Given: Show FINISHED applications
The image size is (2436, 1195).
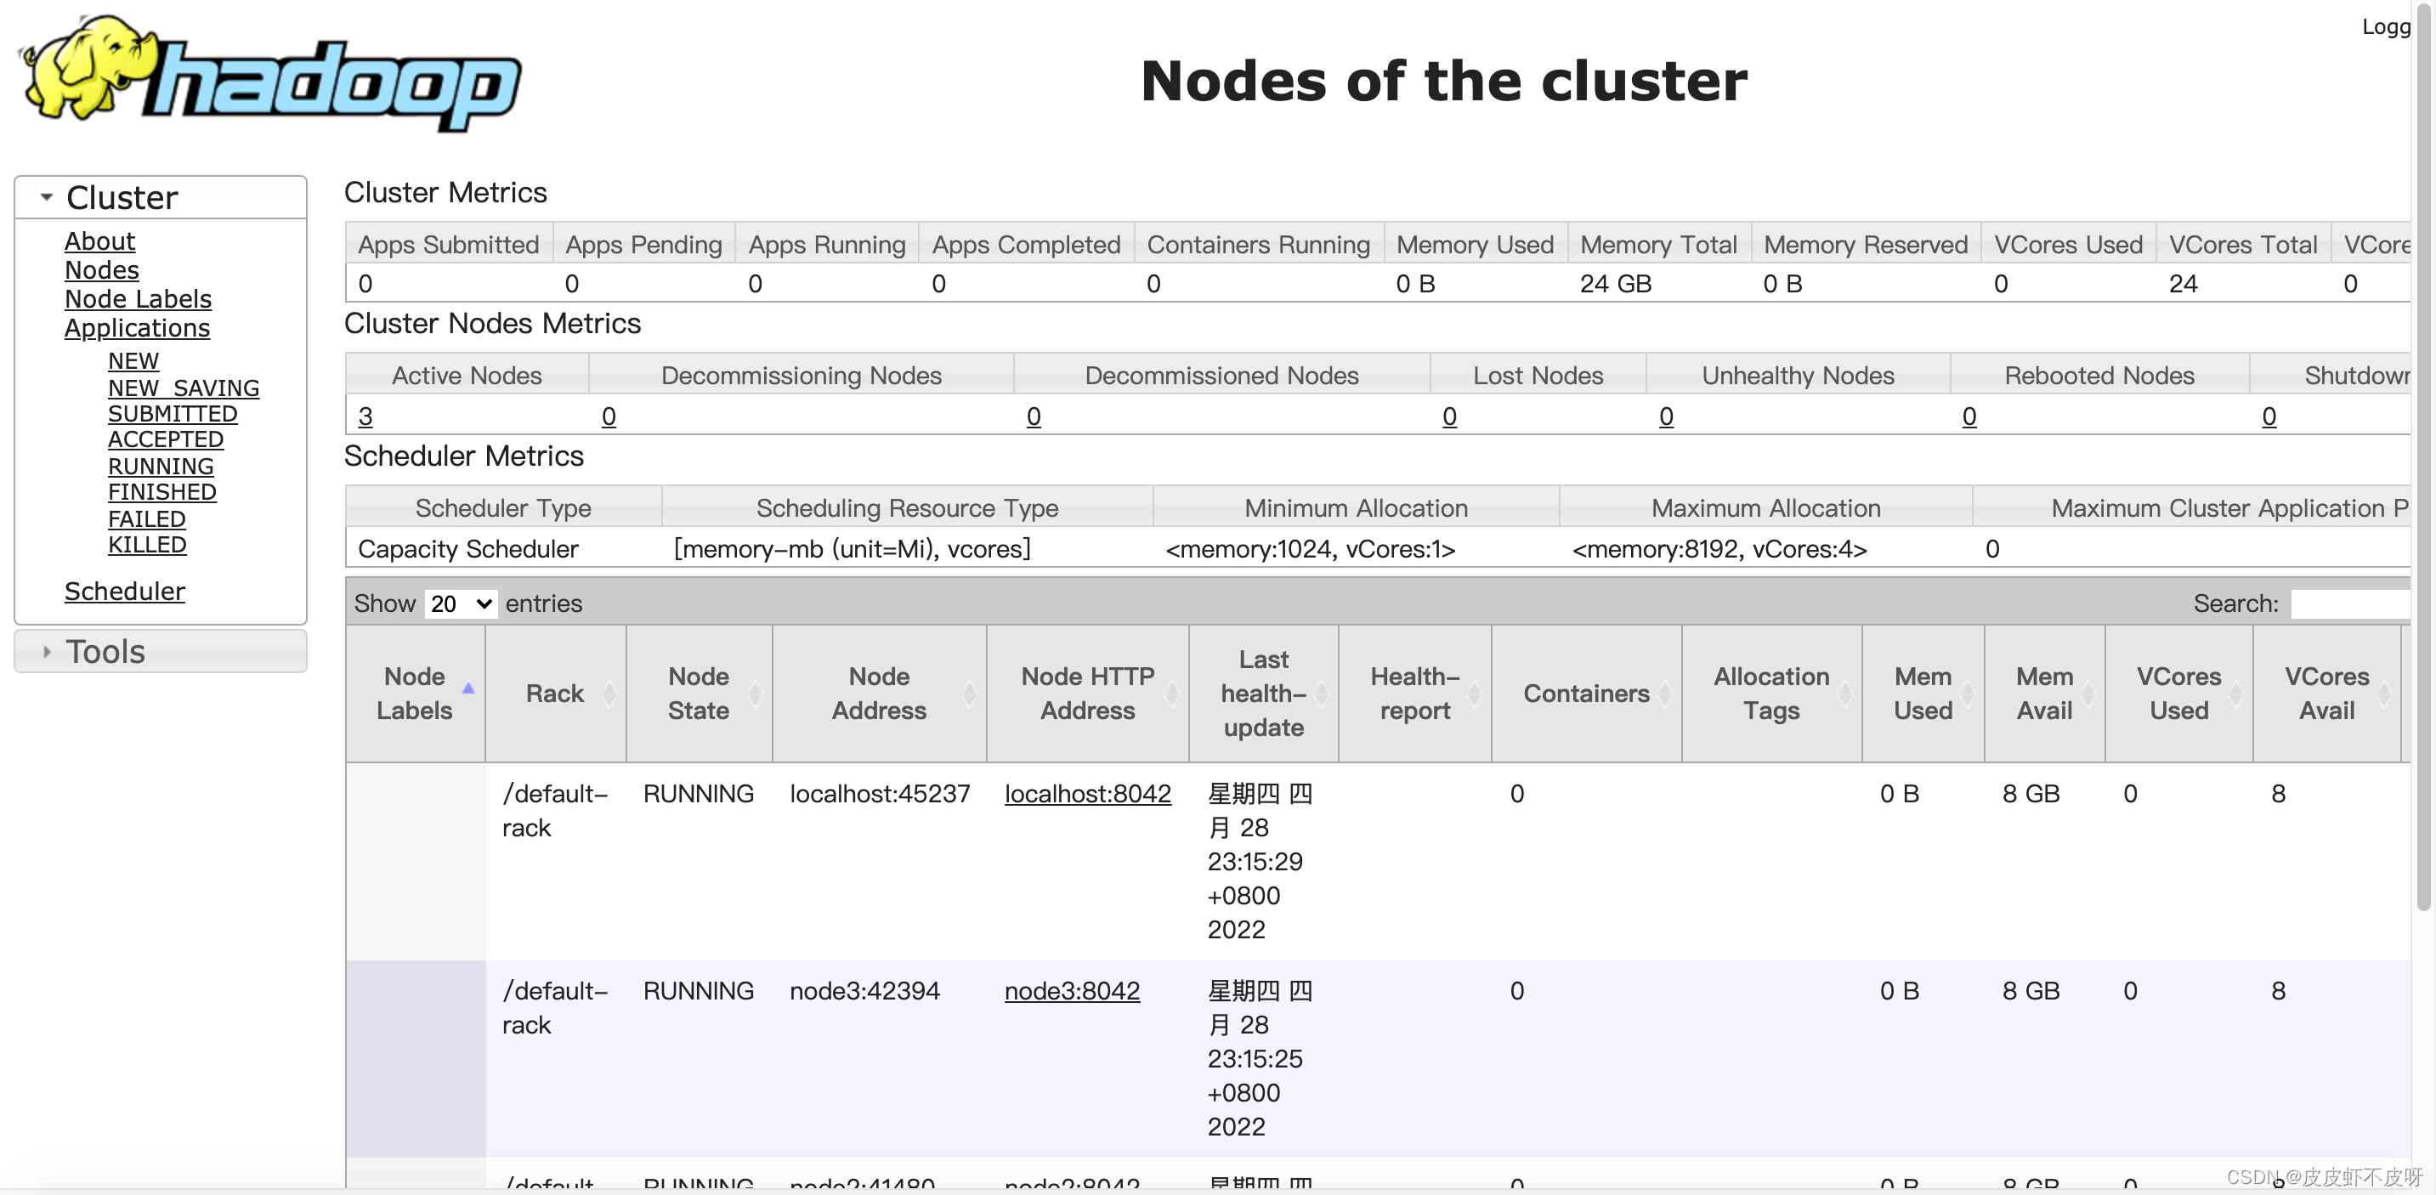Looking at the screenshot, I should point(161,493).
